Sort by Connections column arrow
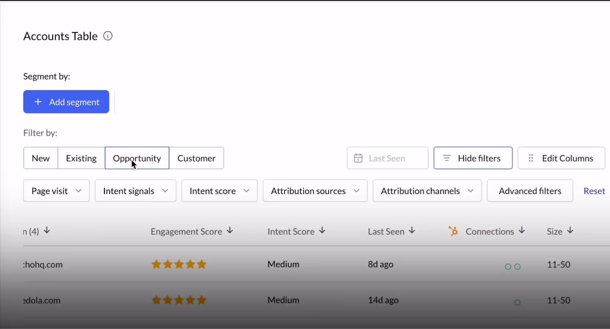Viewport: 610px width, 329px height. coord(522,231)
